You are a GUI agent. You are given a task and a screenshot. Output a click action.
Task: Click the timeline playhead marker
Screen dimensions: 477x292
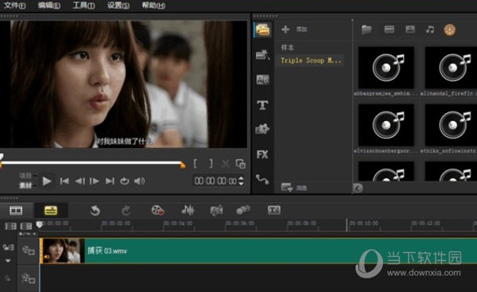pyautogui.click(x=39, y=224)
